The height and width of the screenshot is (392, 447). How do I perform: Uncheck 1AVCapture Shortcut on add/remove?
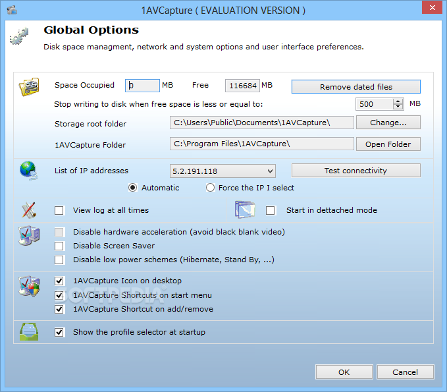pyautogui.click(x=59, y=309)
